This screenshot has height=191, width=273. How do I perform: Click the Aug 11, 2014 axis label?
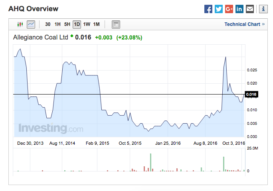(62, 143)
